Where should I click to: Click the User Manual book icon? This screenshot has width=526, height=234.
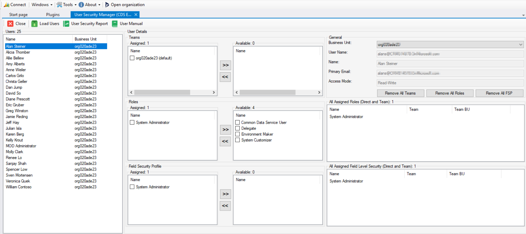pos(115,24)
